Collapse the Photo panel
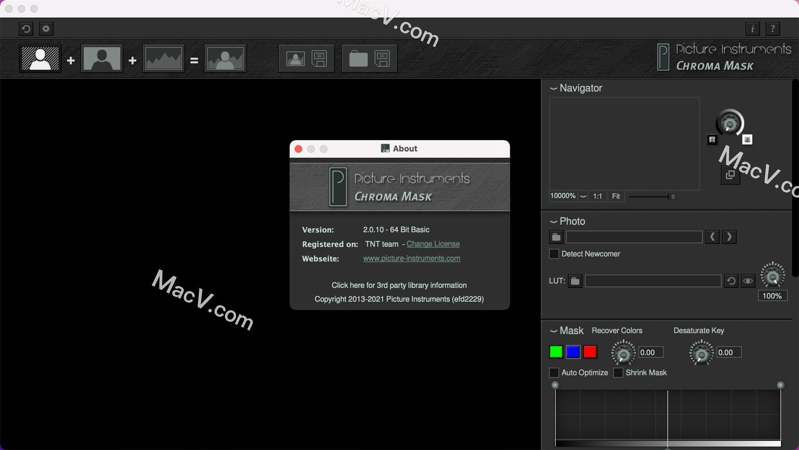Image resolution: width=799 pixels, height=450 pixels. click(x=553, y=222)
